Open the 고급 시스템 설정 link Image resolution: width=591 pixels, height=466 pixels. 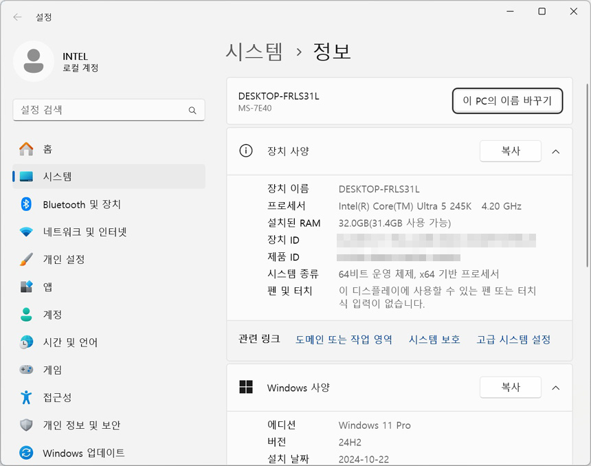(x=513, y=340)
